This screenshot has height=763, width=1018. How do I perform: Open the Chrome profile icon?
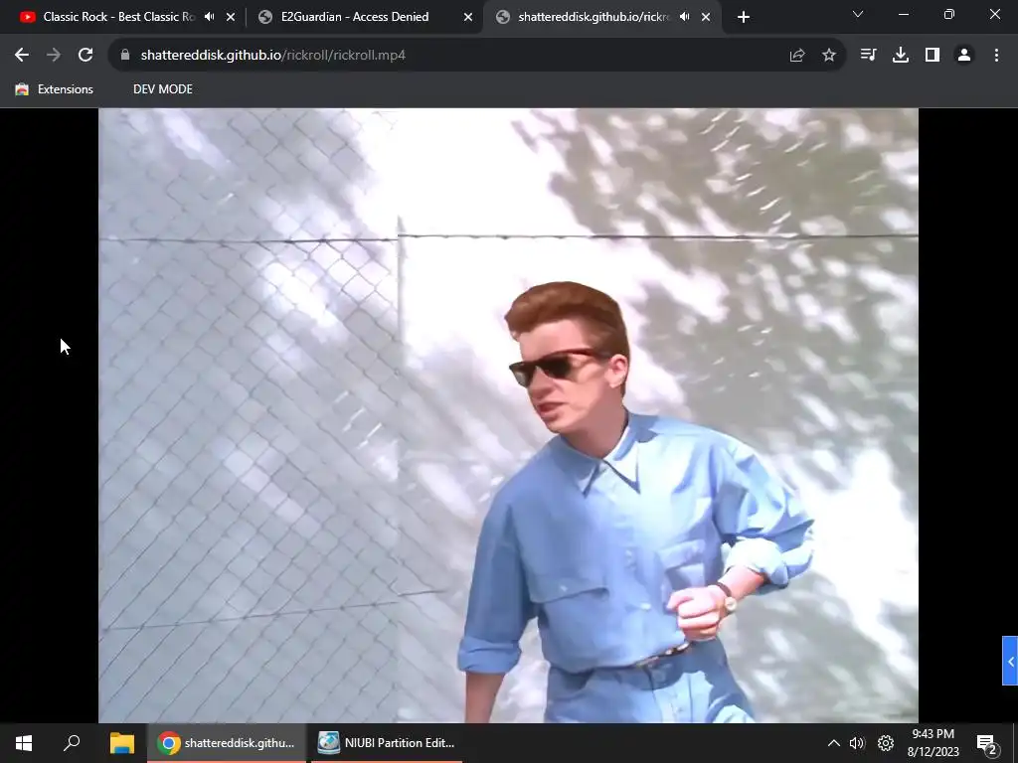point(964,56)
